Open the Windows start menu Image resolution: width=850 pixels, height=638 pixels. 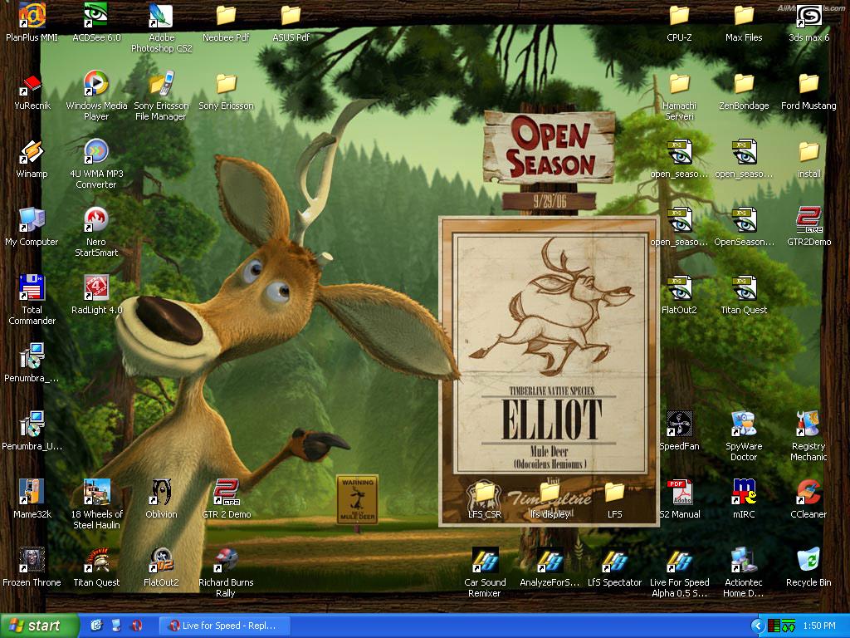click(38, 626)
